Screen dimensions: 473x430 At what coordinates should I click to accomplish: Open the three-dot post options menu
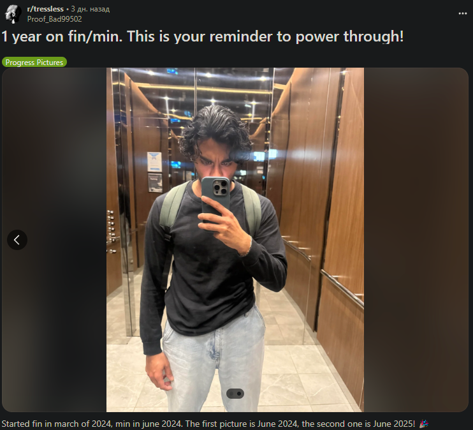(x=462, y=13)
